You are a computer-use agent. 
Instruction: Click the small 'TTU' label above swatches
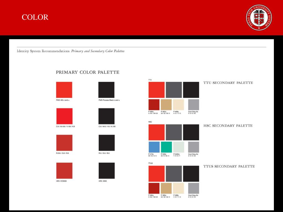click(150, 80)
